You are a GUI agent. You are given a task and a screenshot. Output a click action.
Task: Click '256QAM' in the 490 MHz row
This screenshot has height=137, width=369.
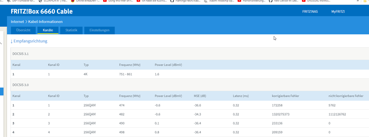point(89,123)
